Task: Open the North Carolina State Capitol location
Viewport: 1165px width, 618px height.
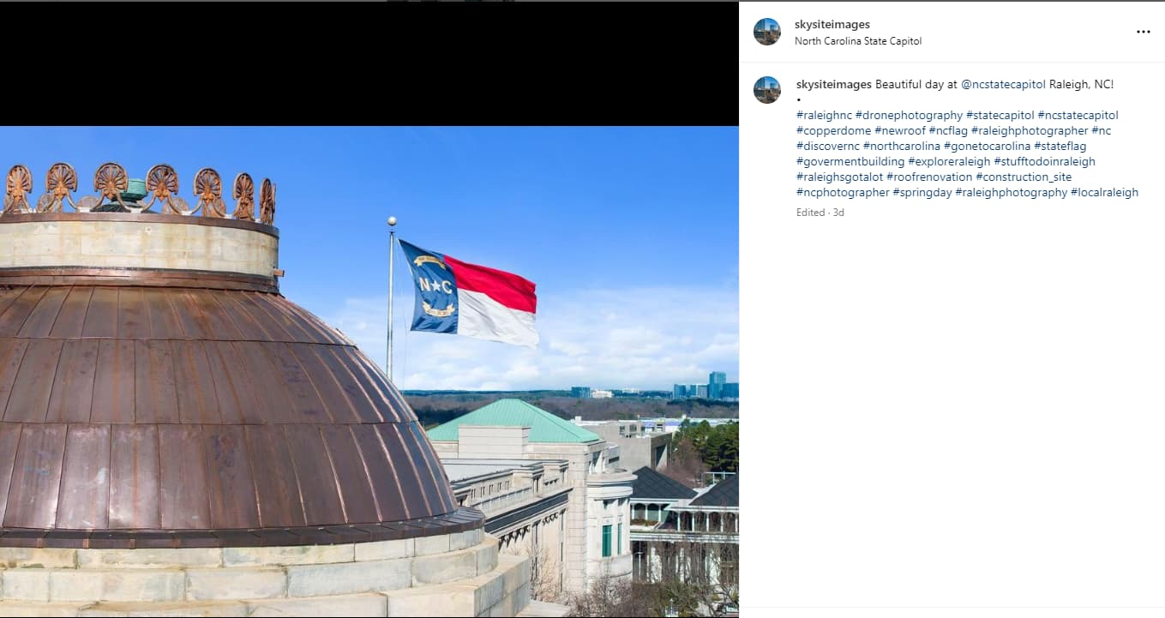Action: [857, 41]
